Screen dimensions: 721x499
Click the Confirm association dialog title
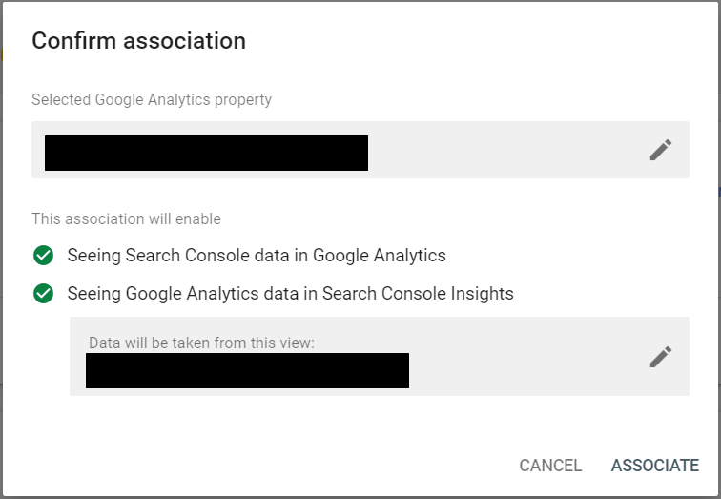pos(139,41)
